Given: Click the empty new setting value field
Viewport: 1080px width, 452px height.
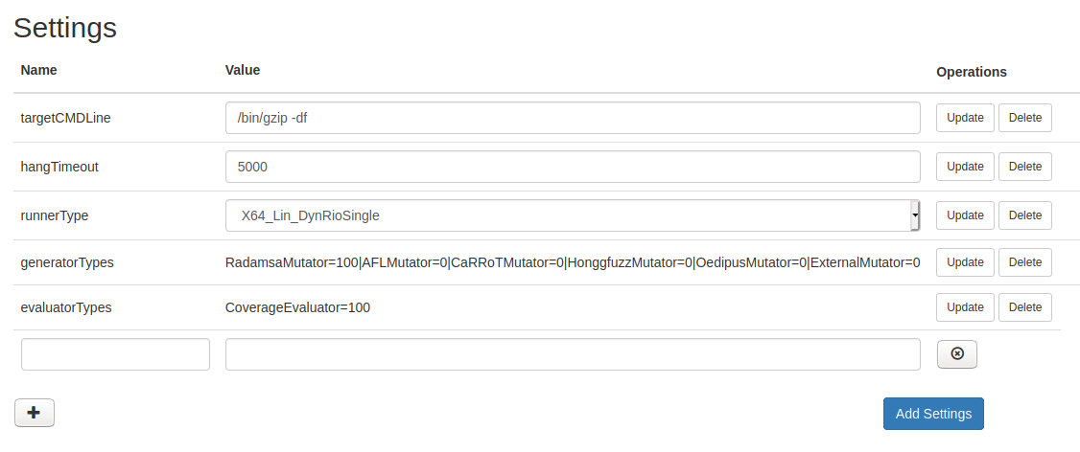Looking at the screenshot, I should pos(573,354).
